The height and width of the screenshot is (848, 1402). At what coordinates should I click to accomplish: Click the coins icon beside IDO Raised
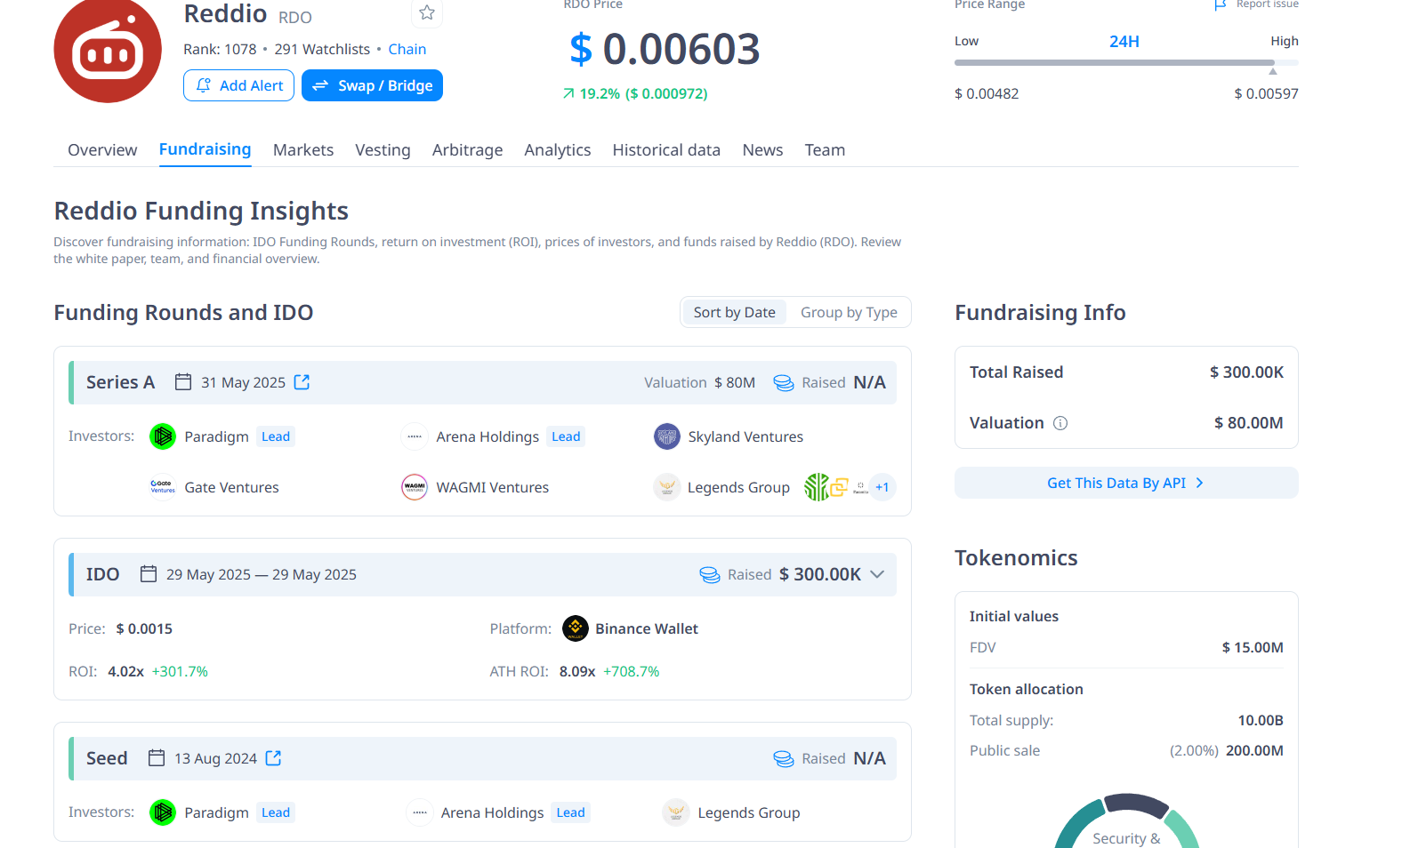(710, 575)
